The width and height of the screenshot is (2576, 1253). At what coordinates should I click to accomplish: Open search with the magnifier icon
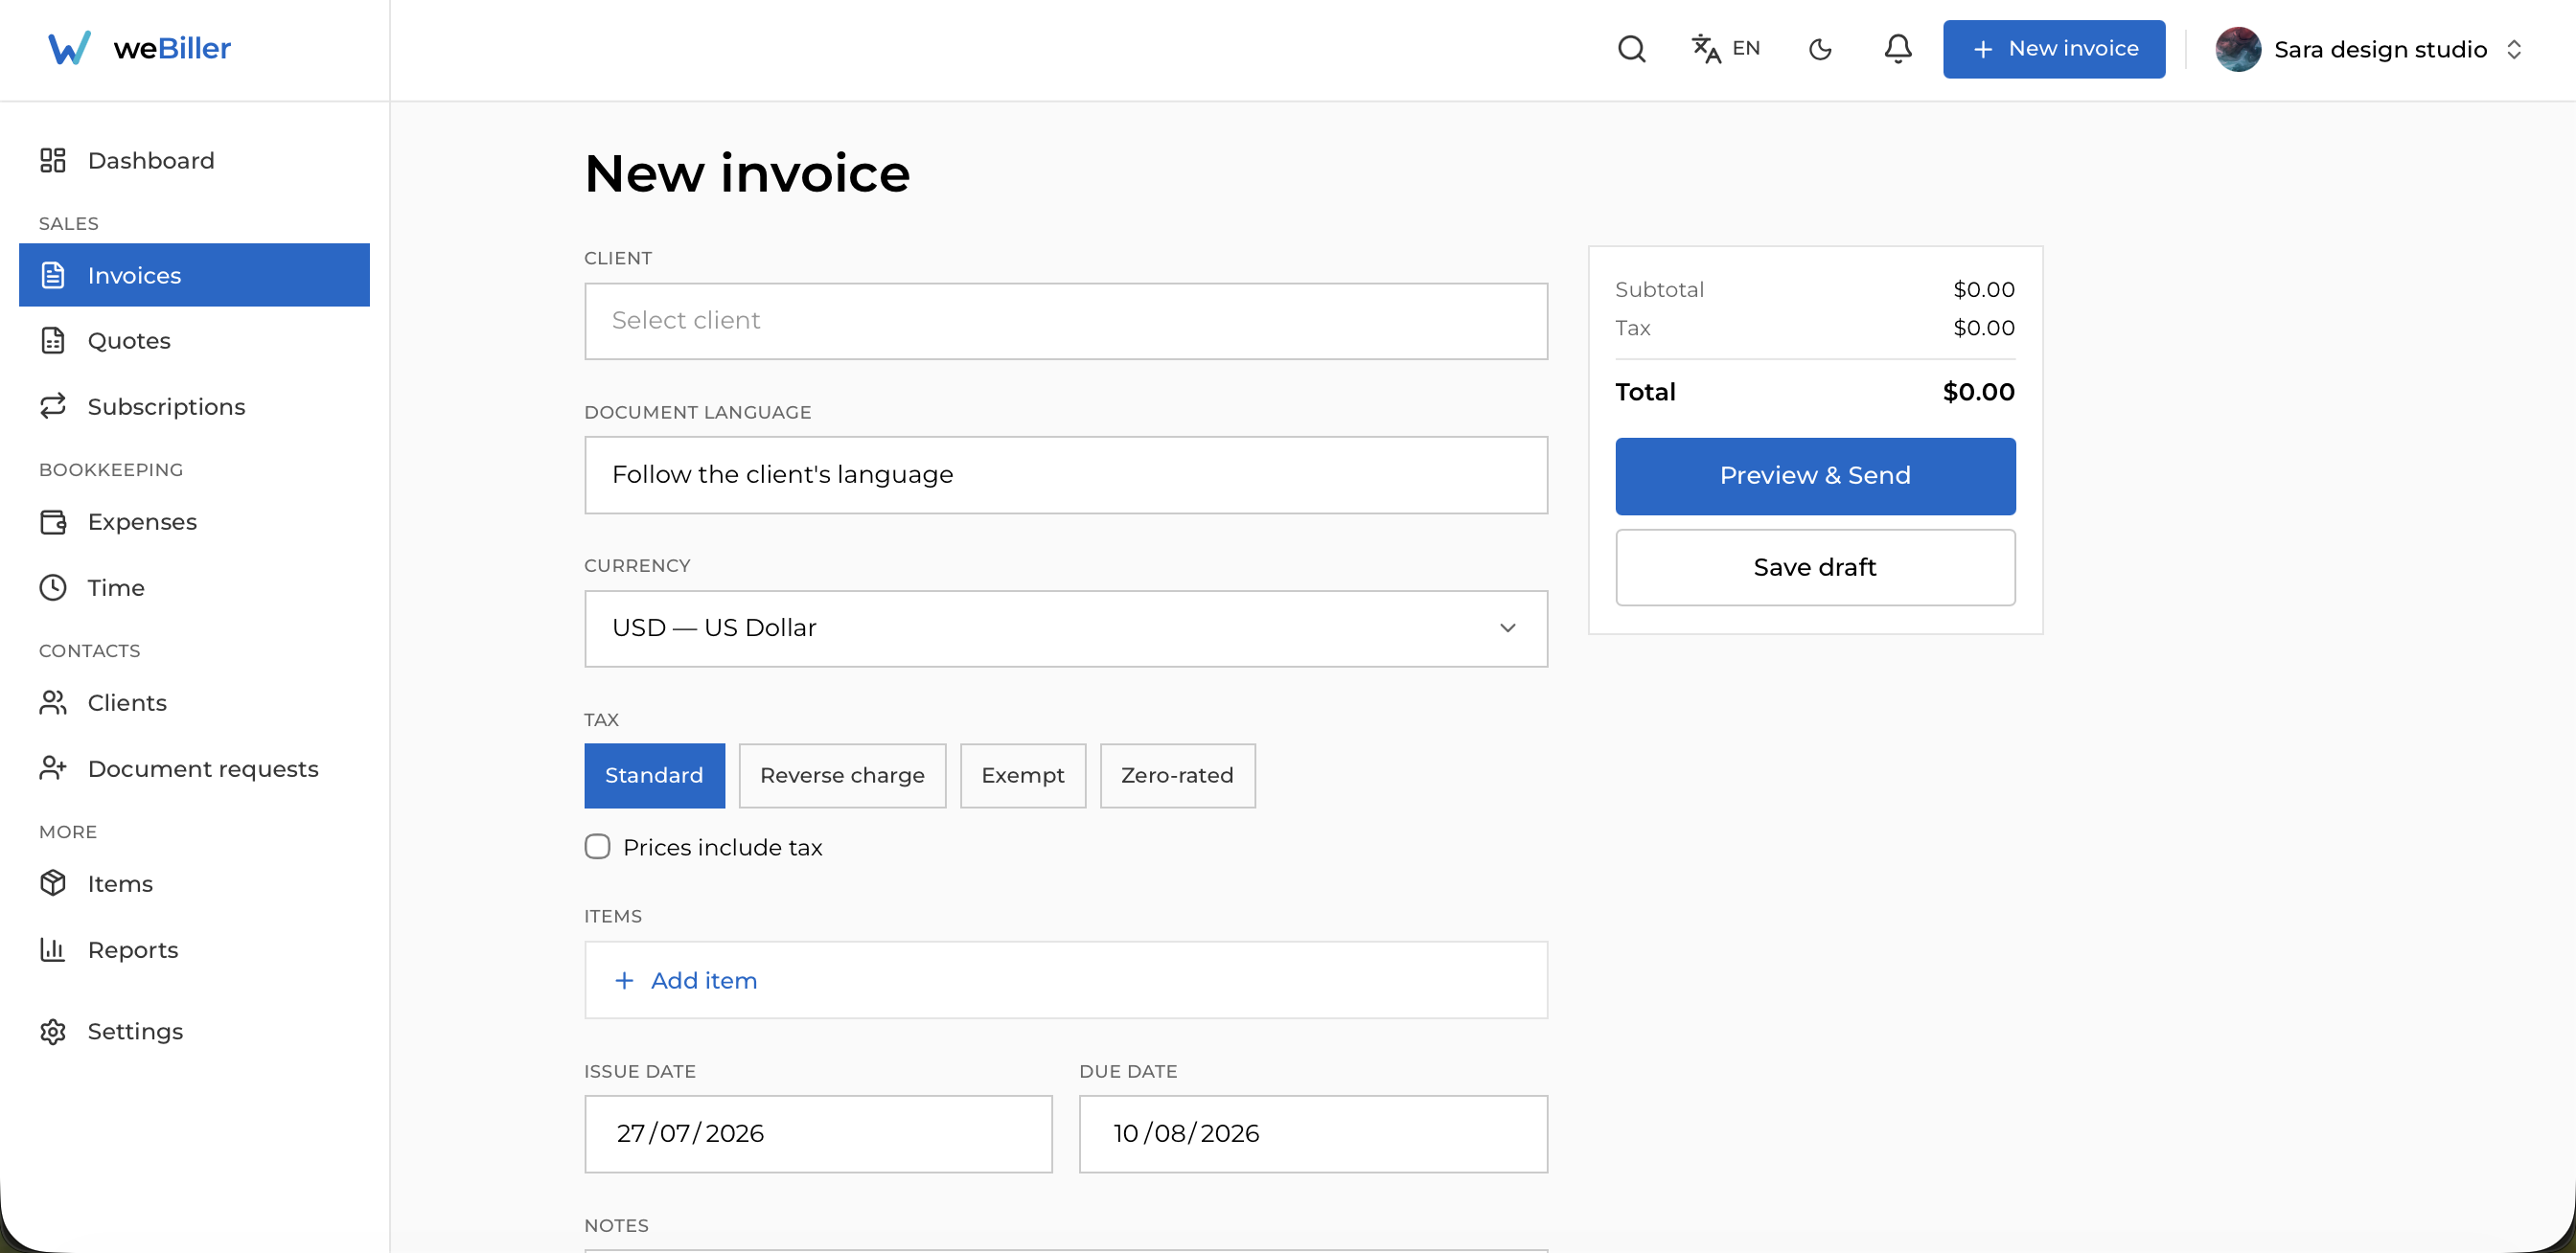click(1631, 49)
